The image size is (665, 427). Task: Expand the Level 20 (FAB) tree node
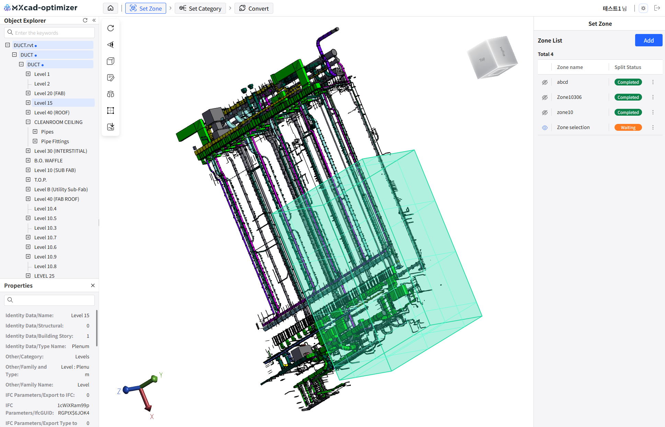(28, 93)
